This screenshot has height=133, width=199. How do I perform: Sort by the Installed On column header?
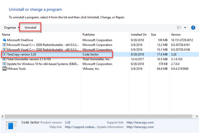click(x=139, y=35)
